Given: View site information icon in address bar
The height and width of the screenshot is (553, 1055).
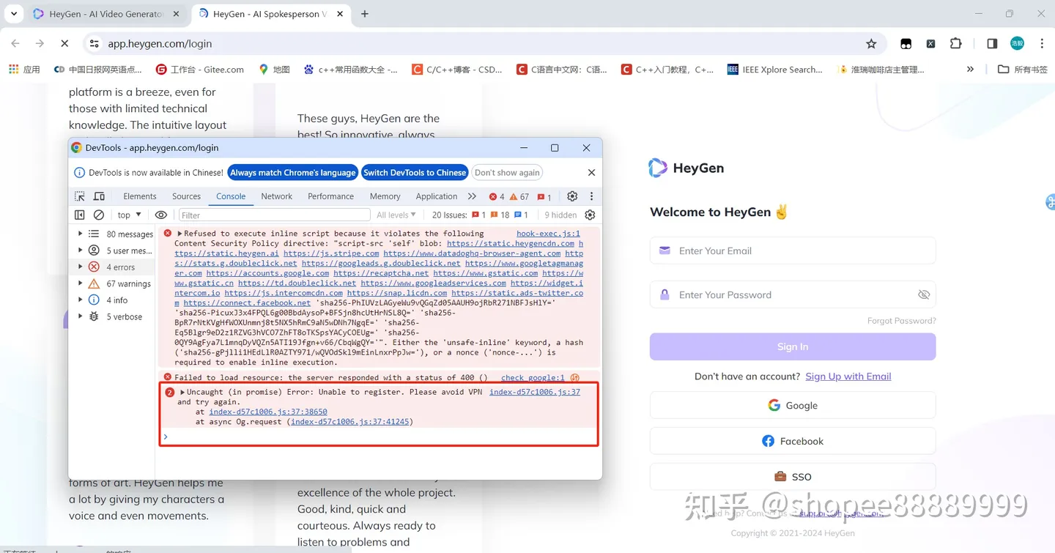Looking at the screenshot, I should (x=95, y=44).
